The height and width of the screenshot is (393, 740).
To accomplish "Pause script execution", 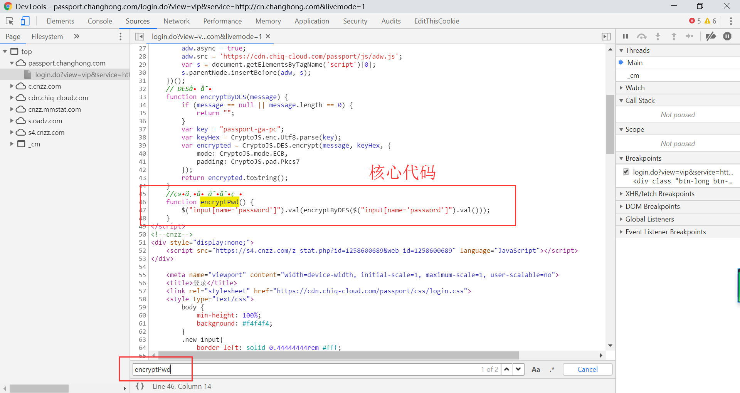I will (626, 36).
